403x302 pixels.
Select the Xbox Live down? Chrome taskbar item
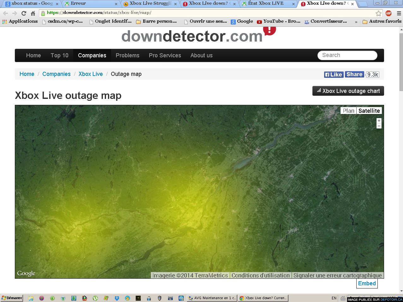(x=263, y=298)
